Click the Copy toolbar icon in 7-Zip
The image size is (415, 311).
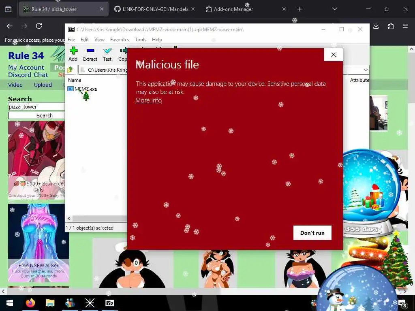122,54
